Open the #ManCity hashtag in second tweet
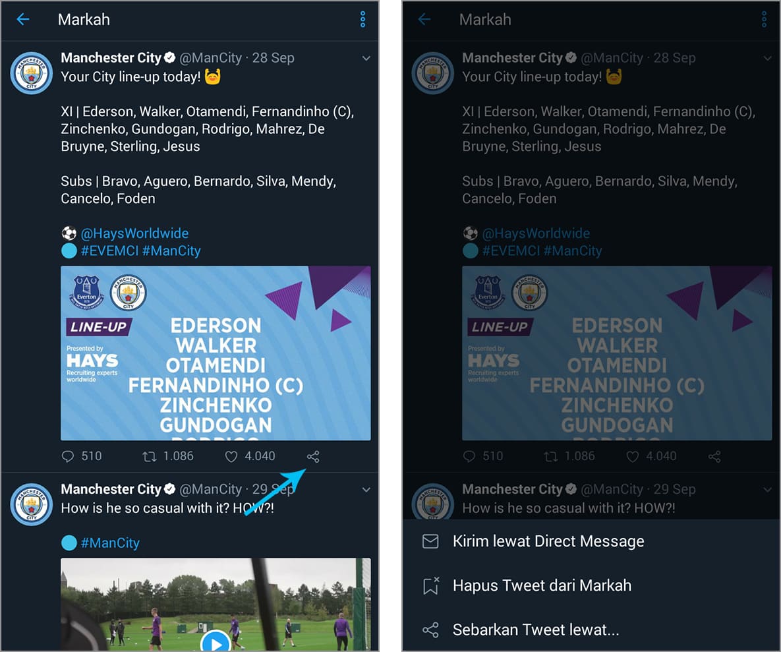The width and height of the screenshot is (781, 652). pos(110,543)
